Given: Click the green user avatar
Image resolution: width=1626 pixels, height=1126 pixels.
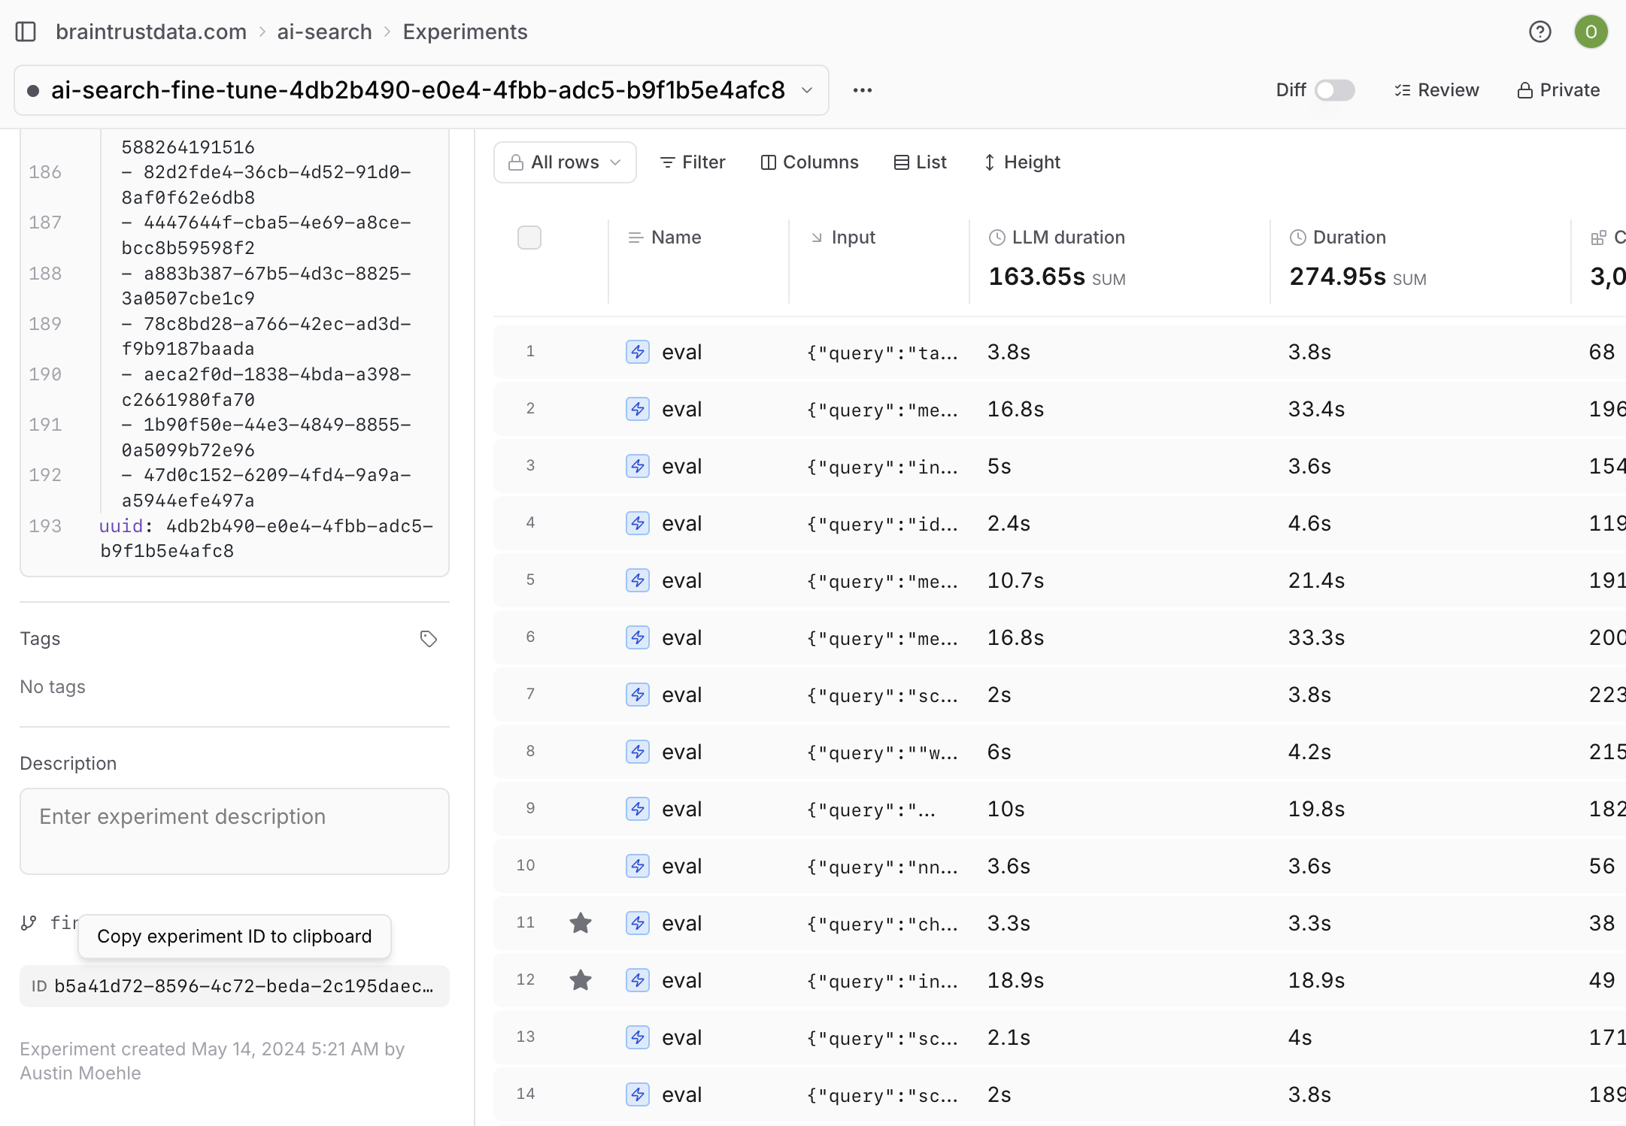Looking at the screenshot, I should point(1591,32).
